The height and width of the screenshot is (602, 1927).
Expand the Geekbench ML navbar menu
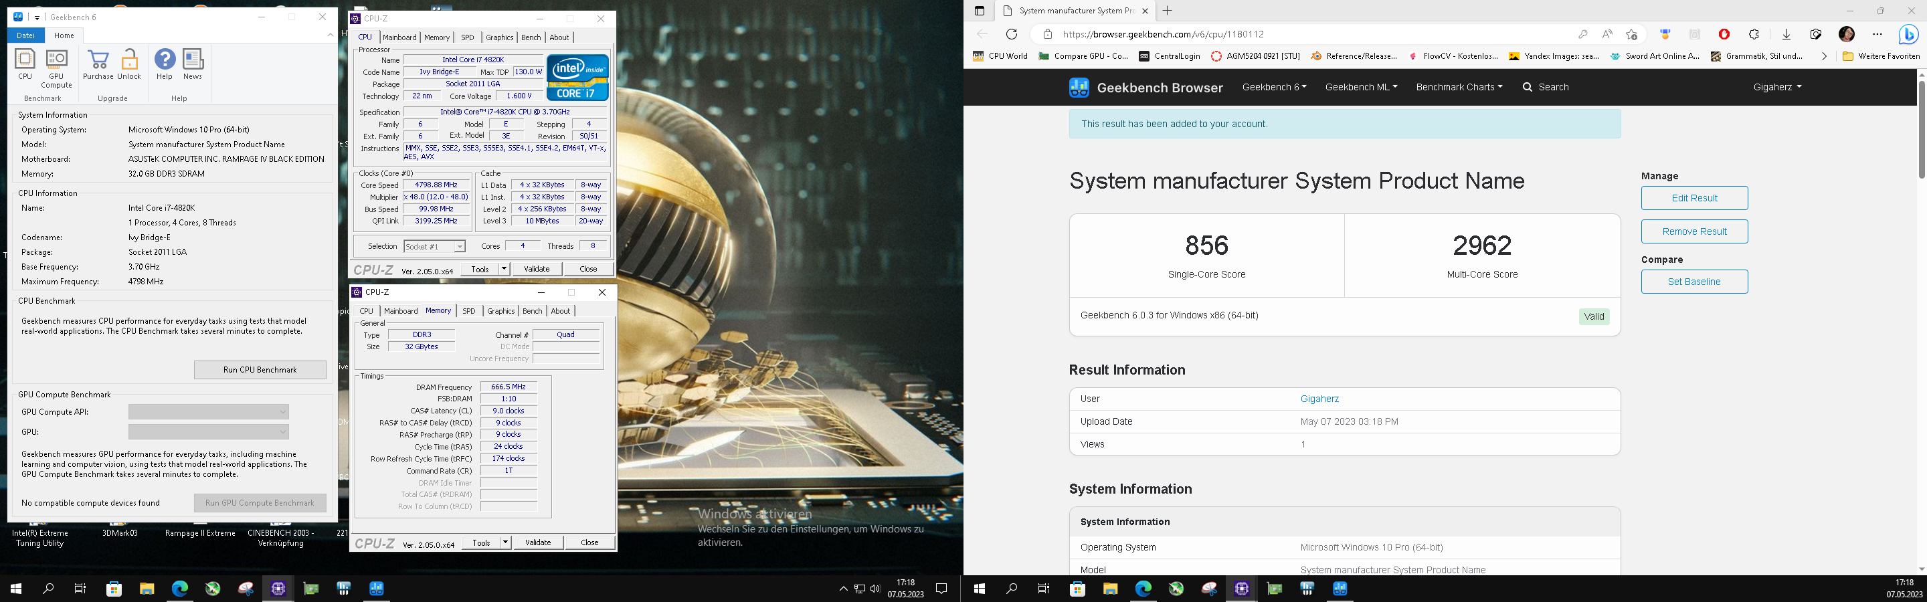point(1361,87)
